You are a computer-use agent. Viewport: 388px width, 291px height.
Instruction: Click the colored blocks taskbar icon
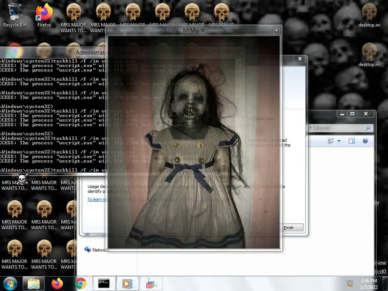coord(151,283)
